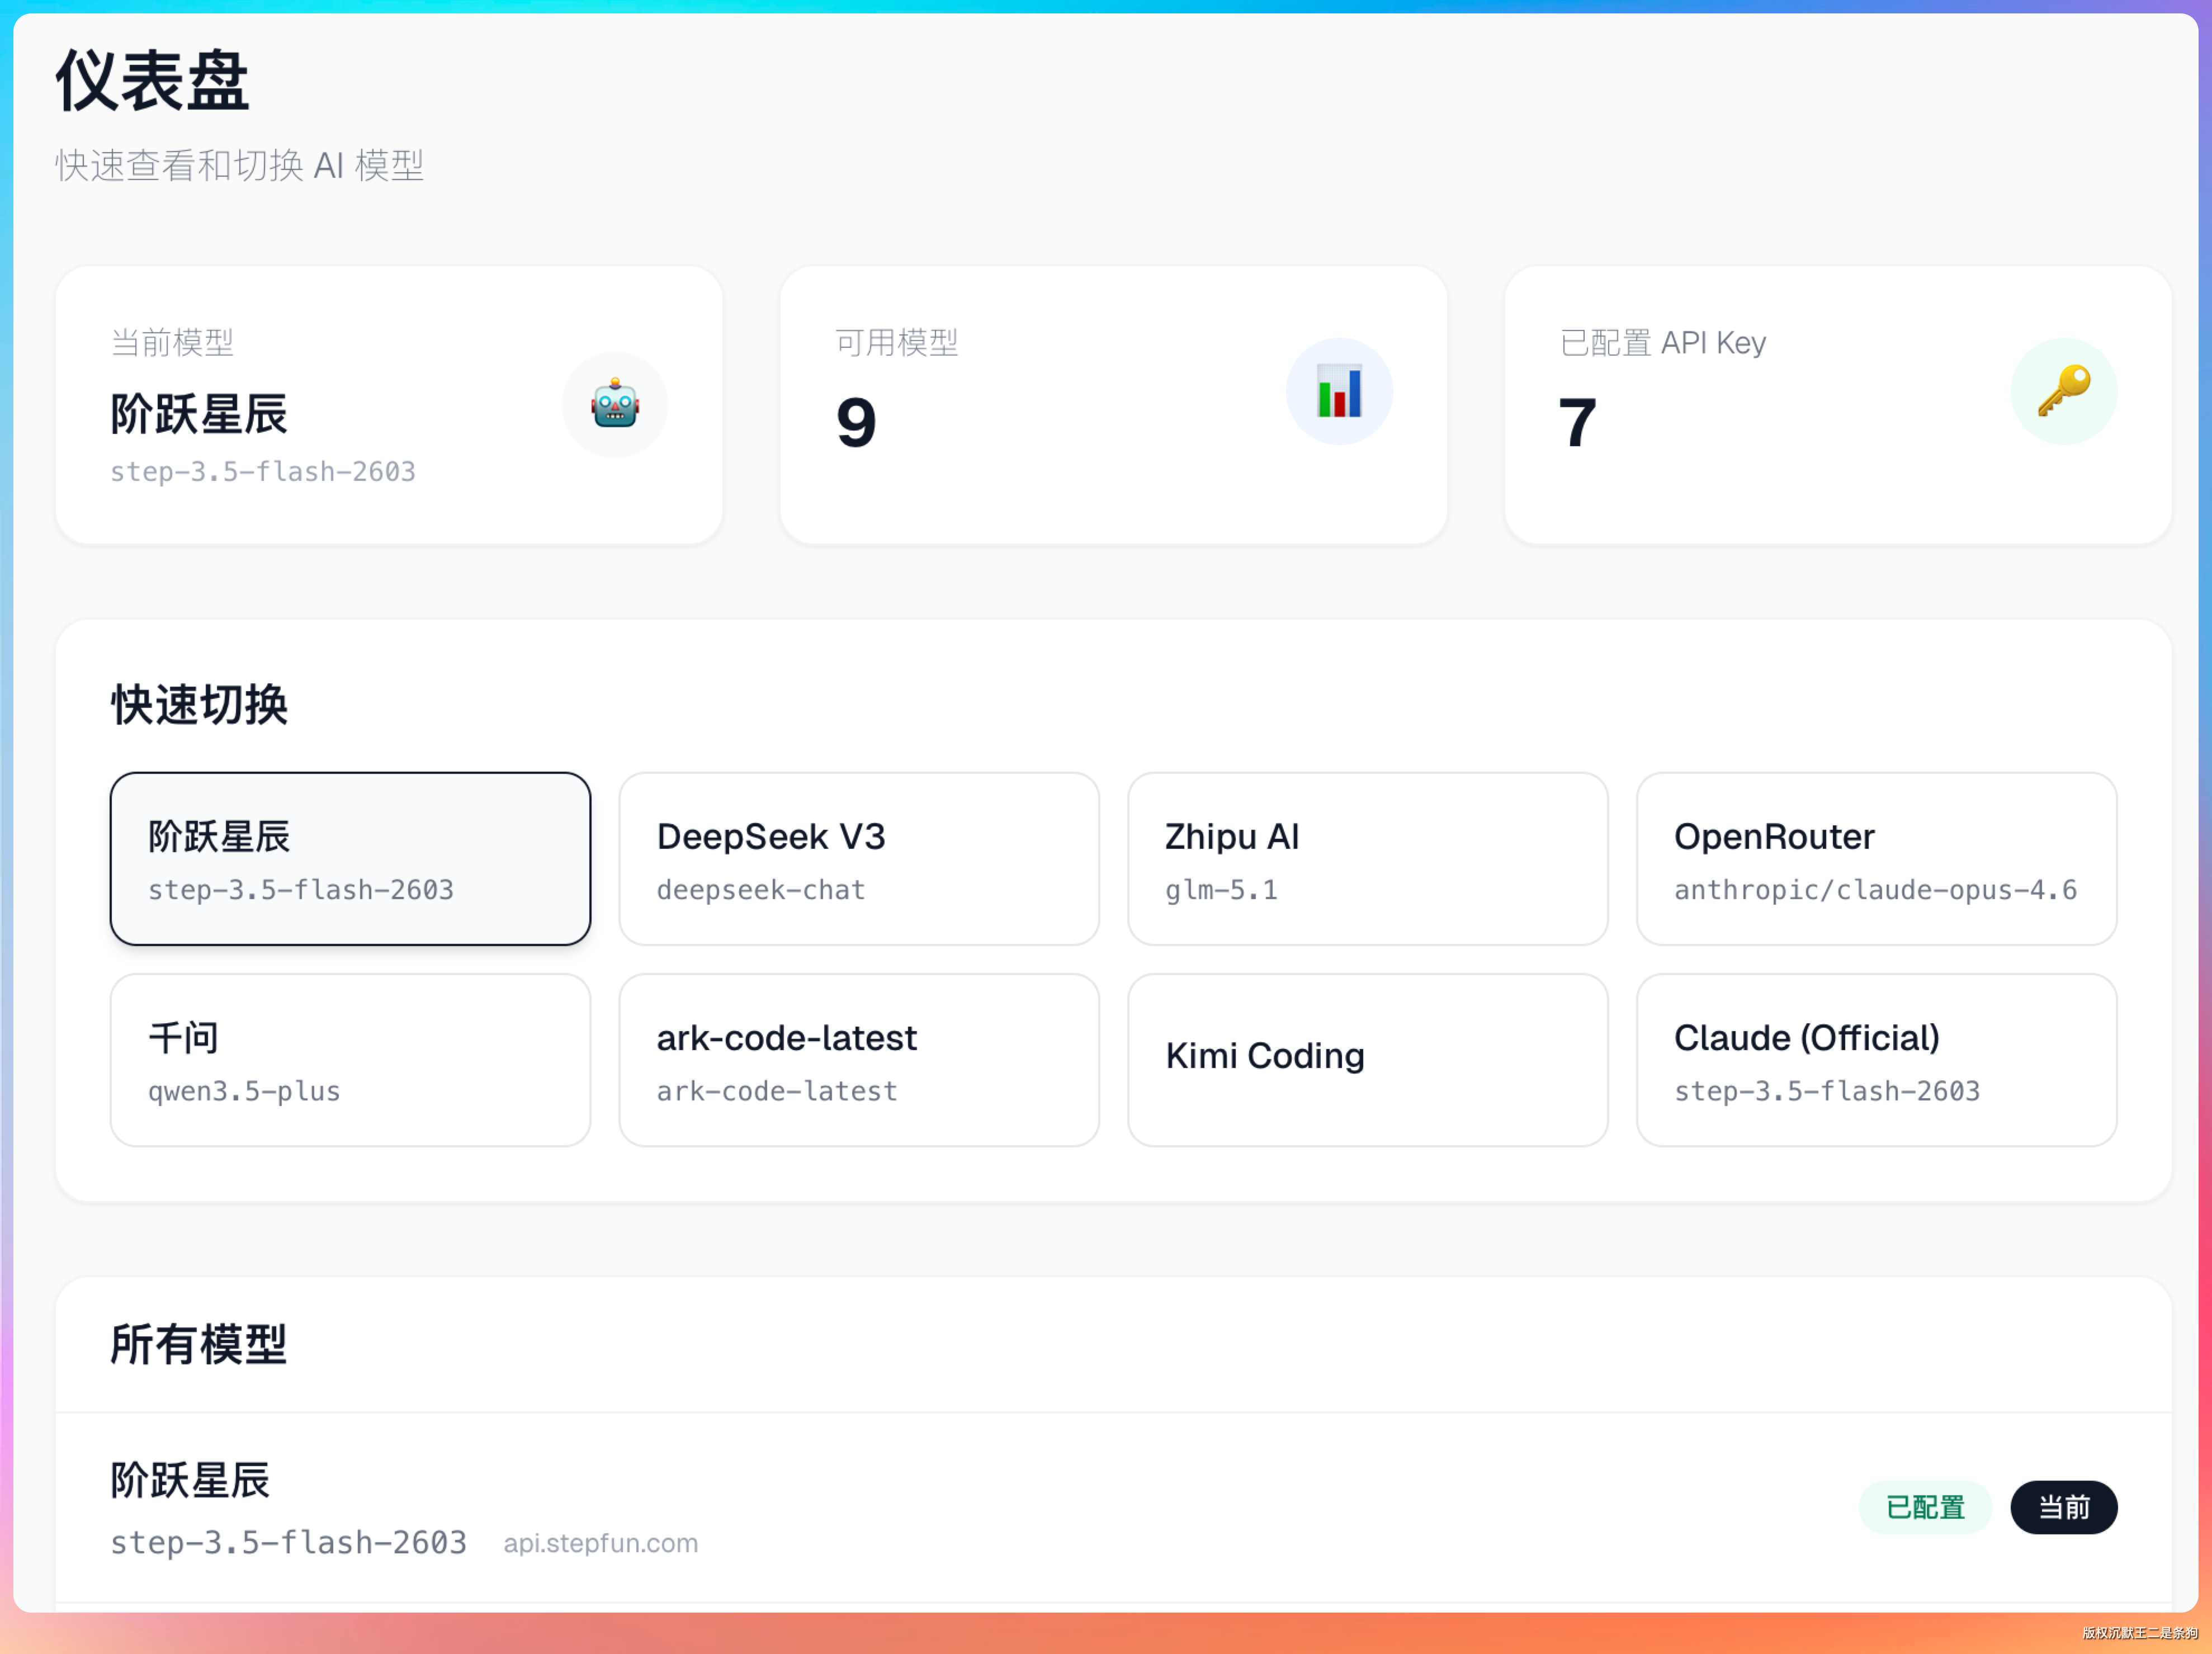This screenshot has height=1654, width=2212.
Task: Select the 阶跃星辰 quick switch card
Action: tap(350, 859)
